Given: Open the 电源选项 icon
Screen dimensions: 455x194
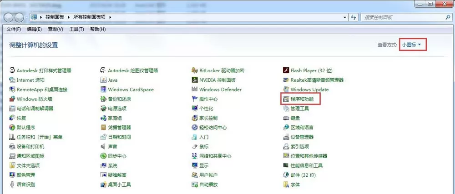Looking at the screenshot, I should tap(103, 109).
